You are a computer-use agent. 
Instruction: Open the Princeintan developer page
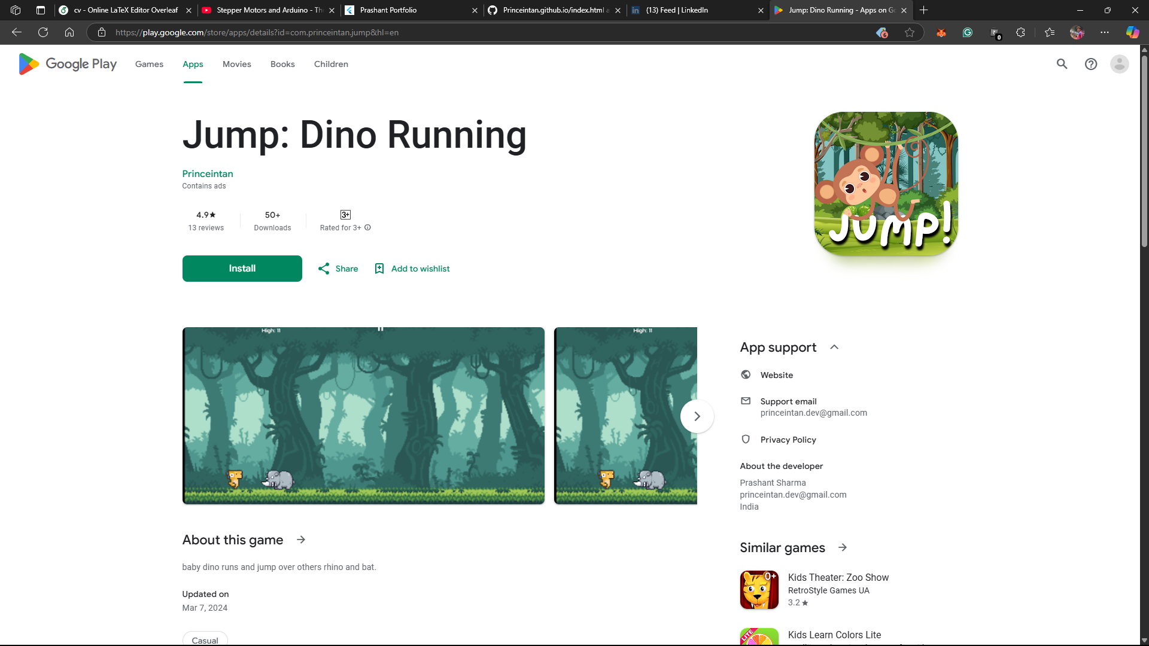(x=207, y=173)
